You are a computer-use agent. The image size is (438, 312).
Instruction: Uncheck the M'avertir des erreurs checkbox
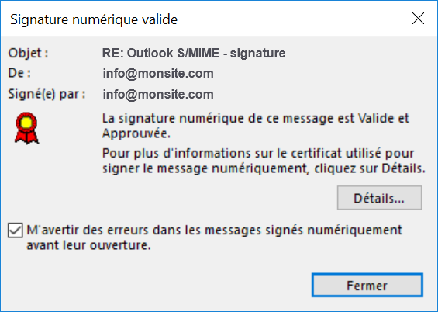point(15,231)
